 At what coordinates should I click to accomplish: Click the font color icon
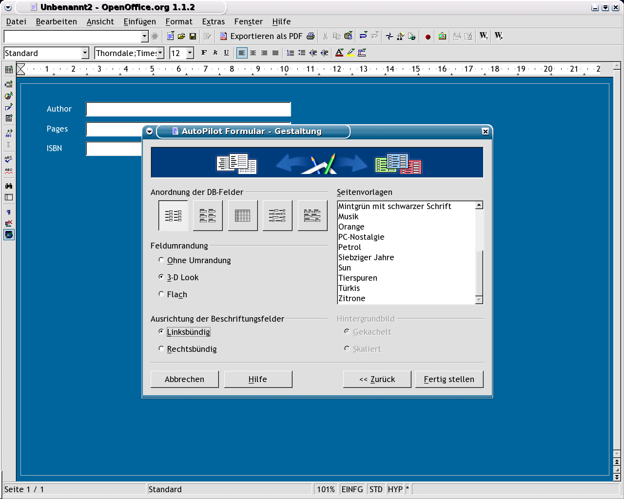coord(339,53)
